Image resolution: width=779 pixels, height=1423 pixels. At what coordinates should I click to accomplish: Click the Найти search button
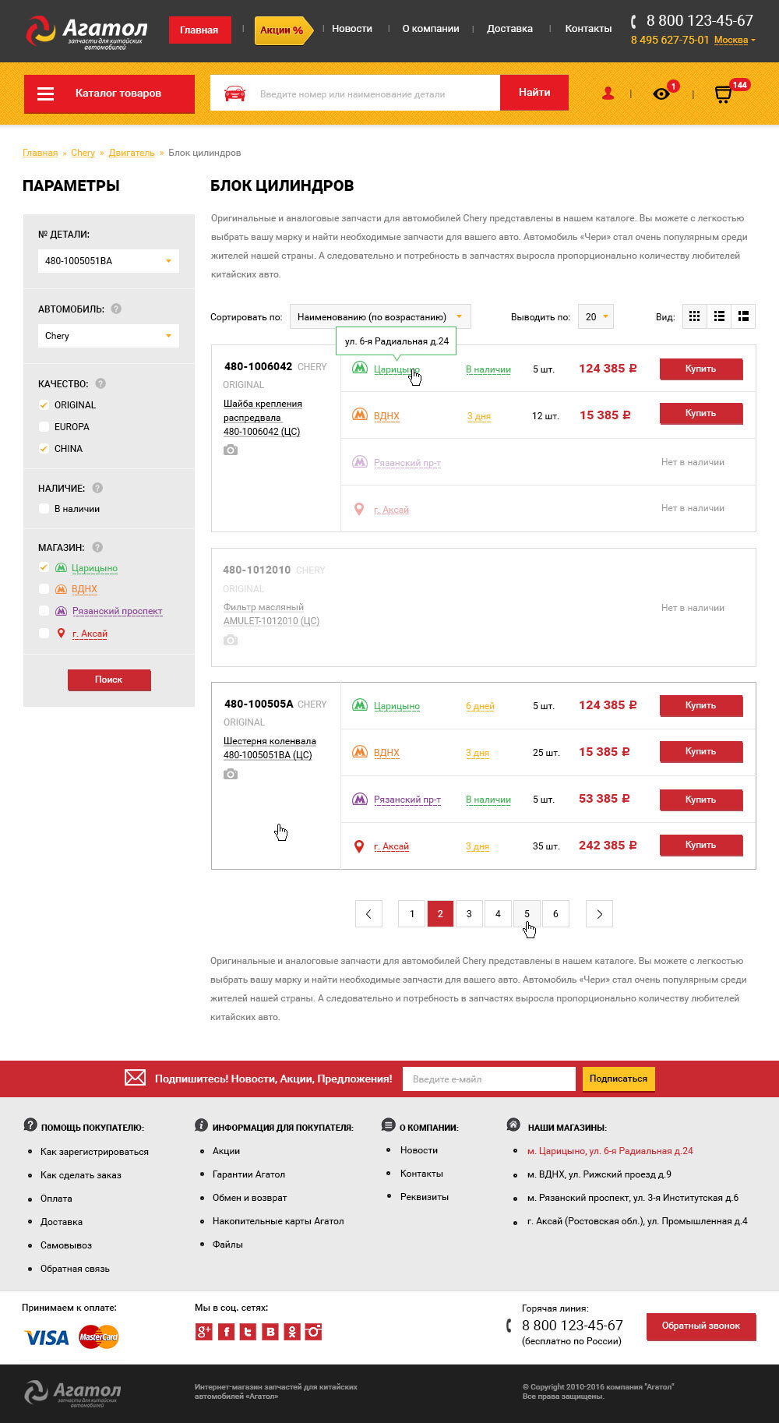pos(534,93)
